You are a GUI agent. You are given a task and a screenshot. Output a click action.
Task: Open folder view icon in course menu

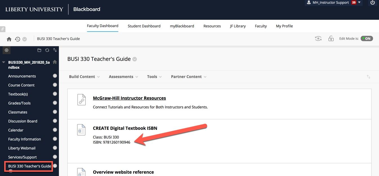point(39,50)
